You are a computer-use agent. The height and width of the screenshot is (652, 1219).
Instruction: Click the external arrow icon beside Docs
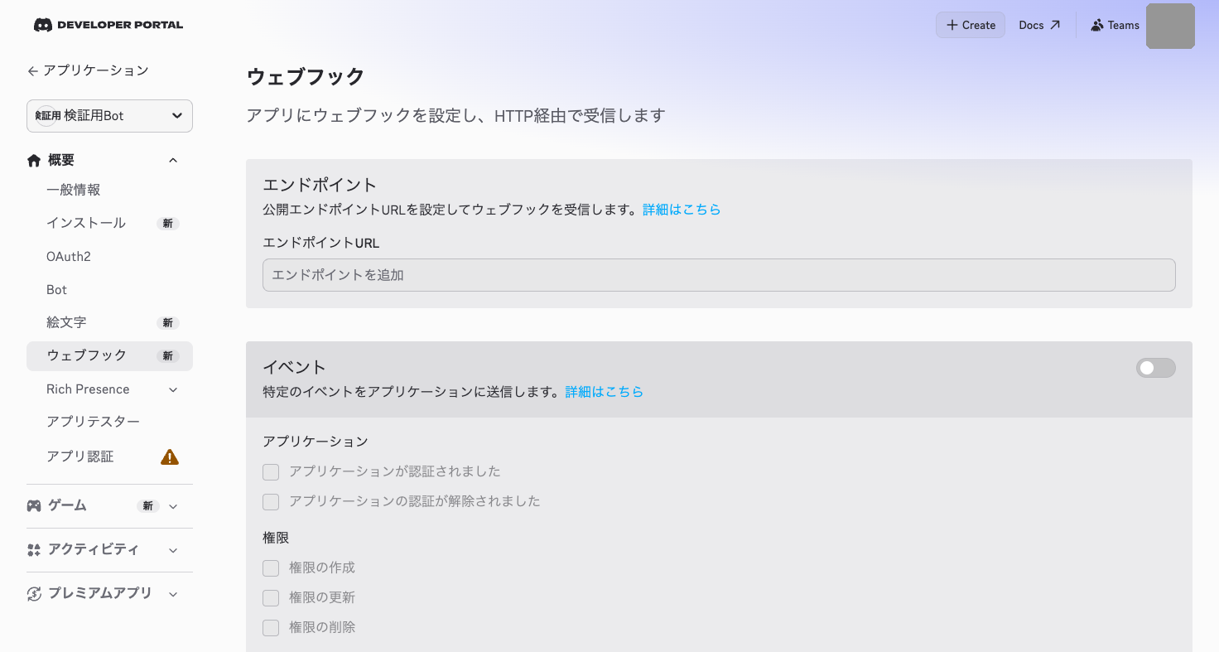pos(1055,25)
